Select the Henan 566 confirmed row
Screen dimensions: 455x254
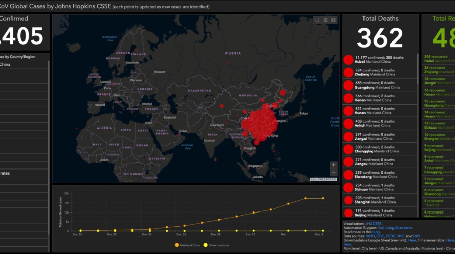(380, 98)
